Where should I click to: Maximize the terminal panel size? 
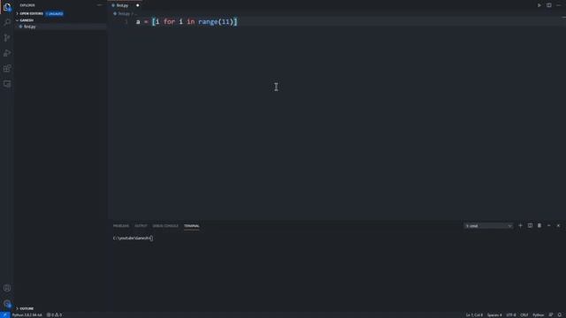(548, 226)
